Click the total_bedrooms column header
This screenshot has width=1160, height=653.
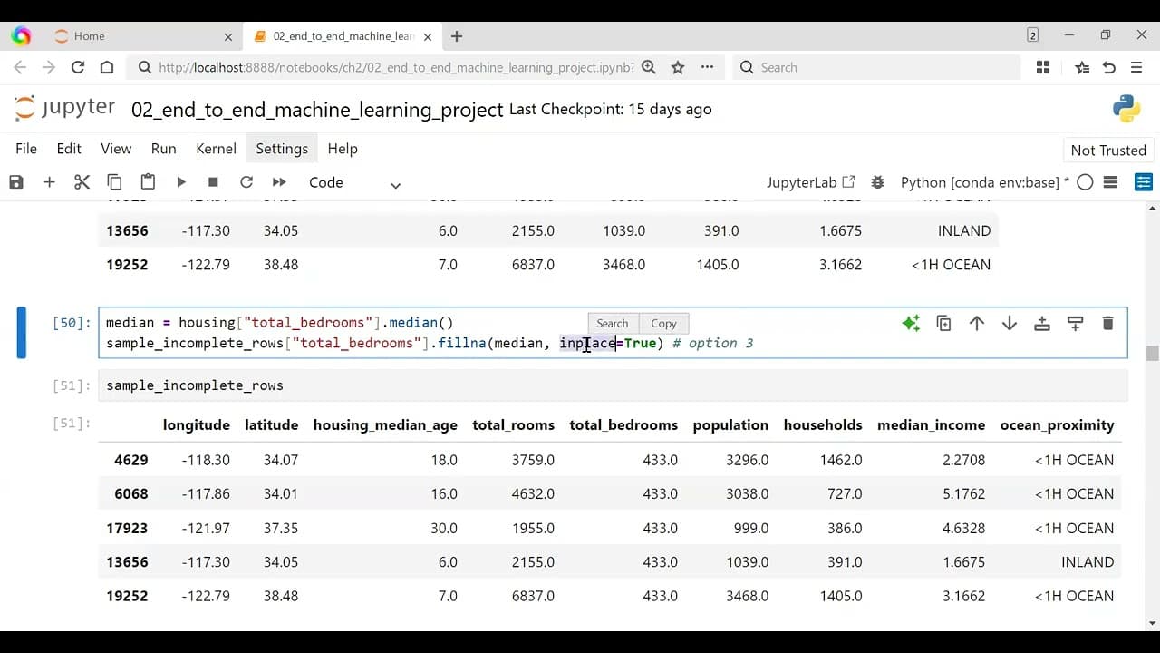[x=623, y=425]
